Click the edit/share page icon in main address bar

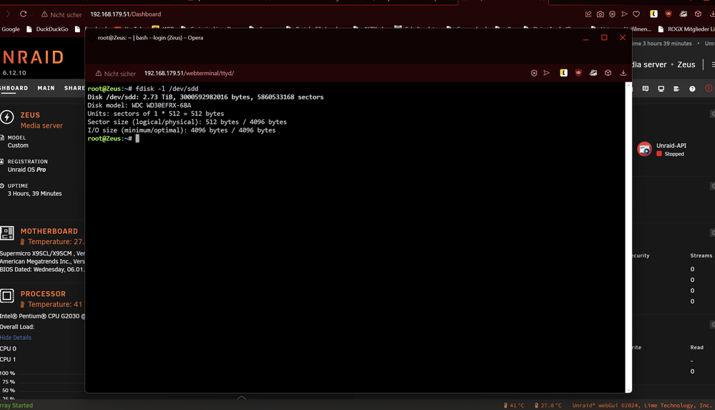(588, 14)
